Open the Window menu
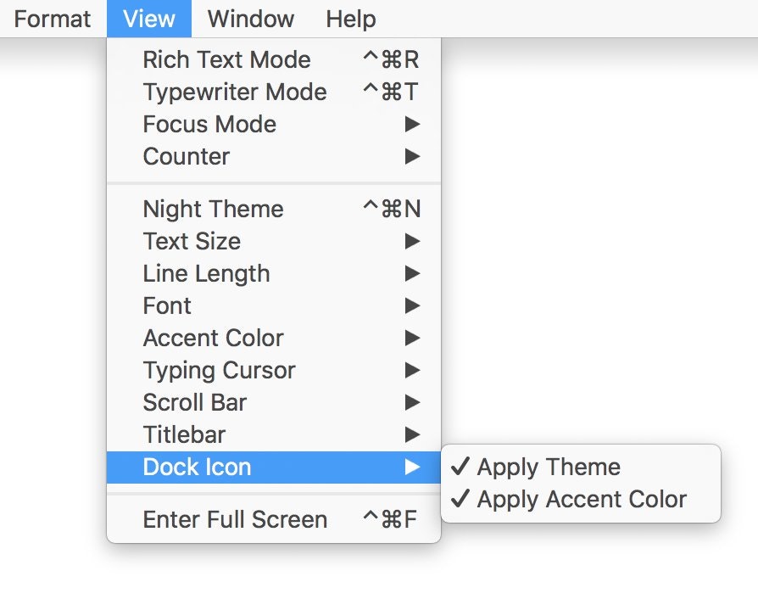758x599 pixels. pos(251,19)
